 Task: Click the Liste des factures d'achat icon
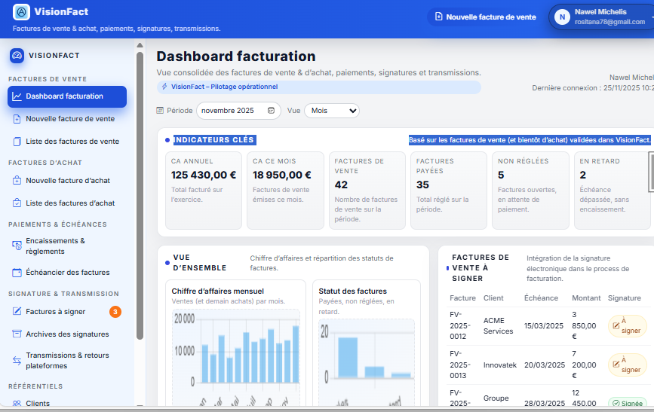click(x=17, y=203)
